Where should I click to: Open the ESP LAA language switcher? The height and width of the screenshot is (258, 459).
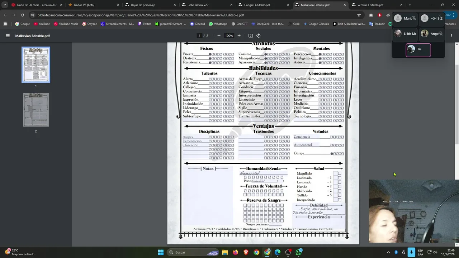point(420,252)
